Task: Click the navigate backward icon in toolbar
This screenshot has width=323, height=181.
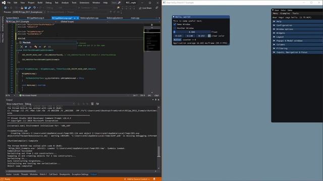Action: 5,8
